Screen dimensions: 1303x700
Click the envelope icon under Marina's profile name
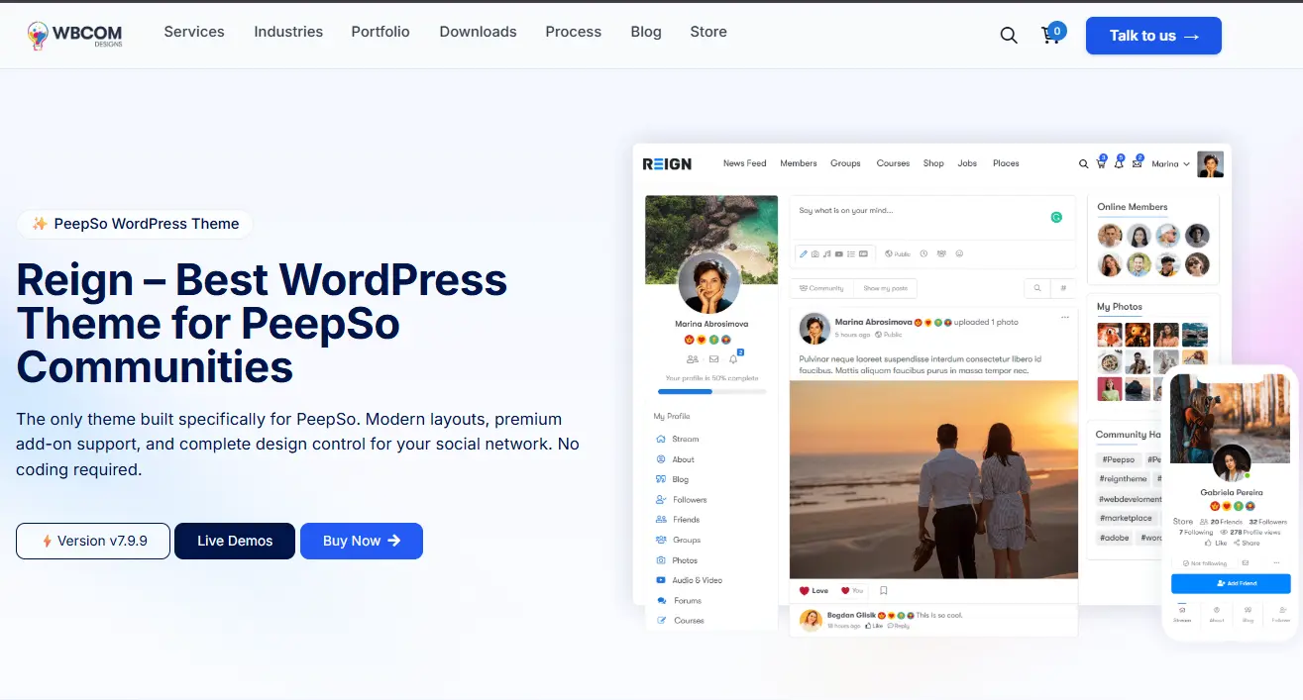pyautogui.click(x=713, y=359)
